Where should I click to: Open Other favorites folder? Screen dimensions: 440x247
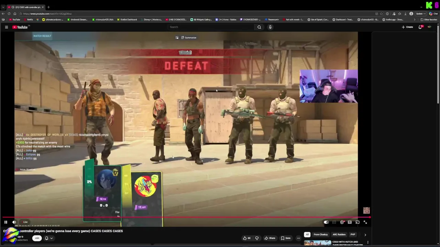pyautogui.click(x=429, y=20)
